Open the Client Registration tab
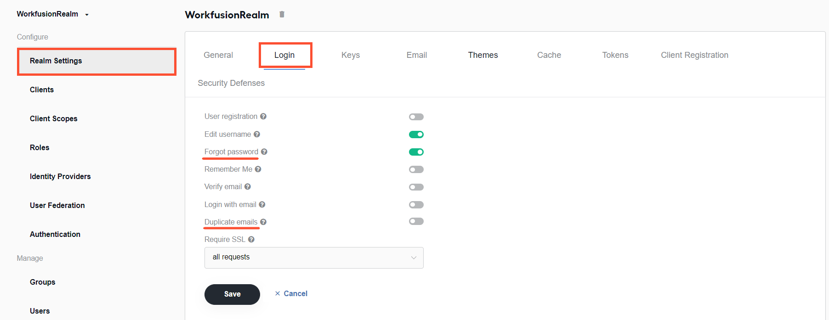This screenshot has height=320, width=829. [694, 55]
